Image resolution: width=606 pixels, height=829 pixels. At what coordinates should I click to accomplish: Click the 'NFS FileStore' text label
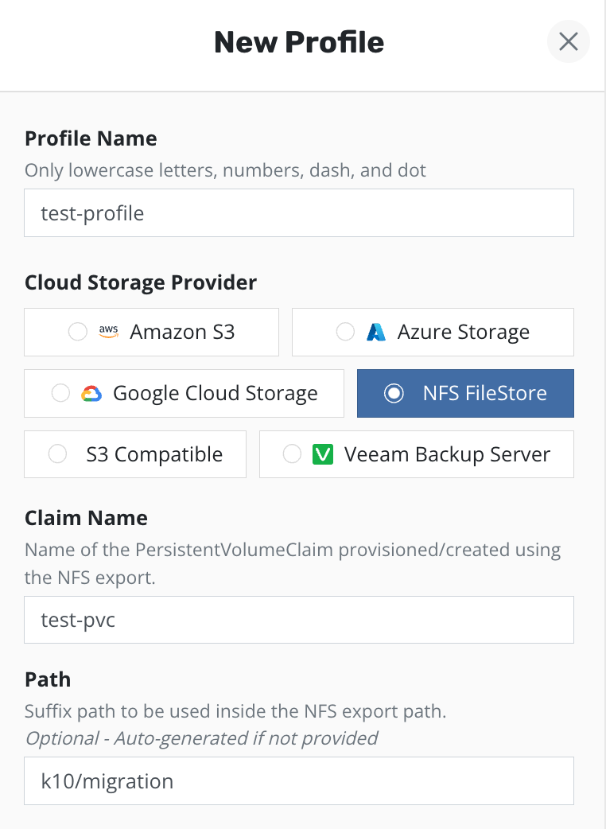[x=484, y=393]
